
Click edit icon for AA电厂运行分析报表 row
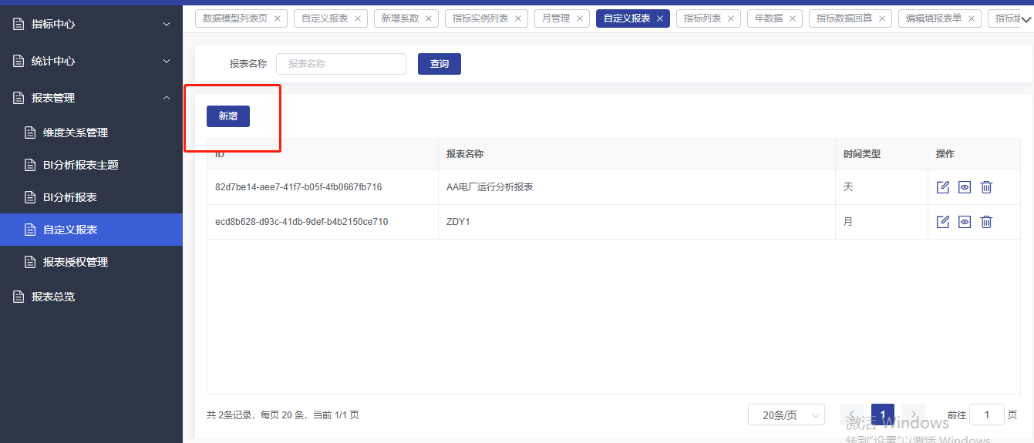pos(942,187)
